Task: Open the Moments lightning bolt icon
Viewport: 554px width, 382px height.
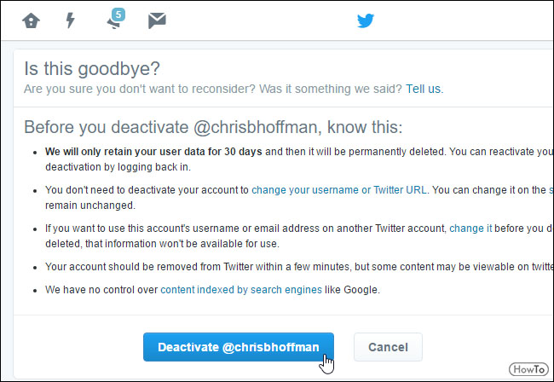Action: [71, 20]
